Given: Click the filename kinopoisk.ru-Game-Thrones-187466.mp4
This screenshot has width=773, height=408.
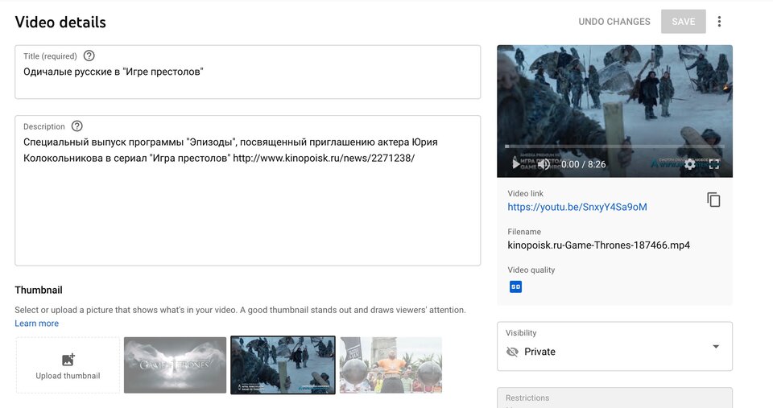Looking at the screenshot, I should 599,245.
